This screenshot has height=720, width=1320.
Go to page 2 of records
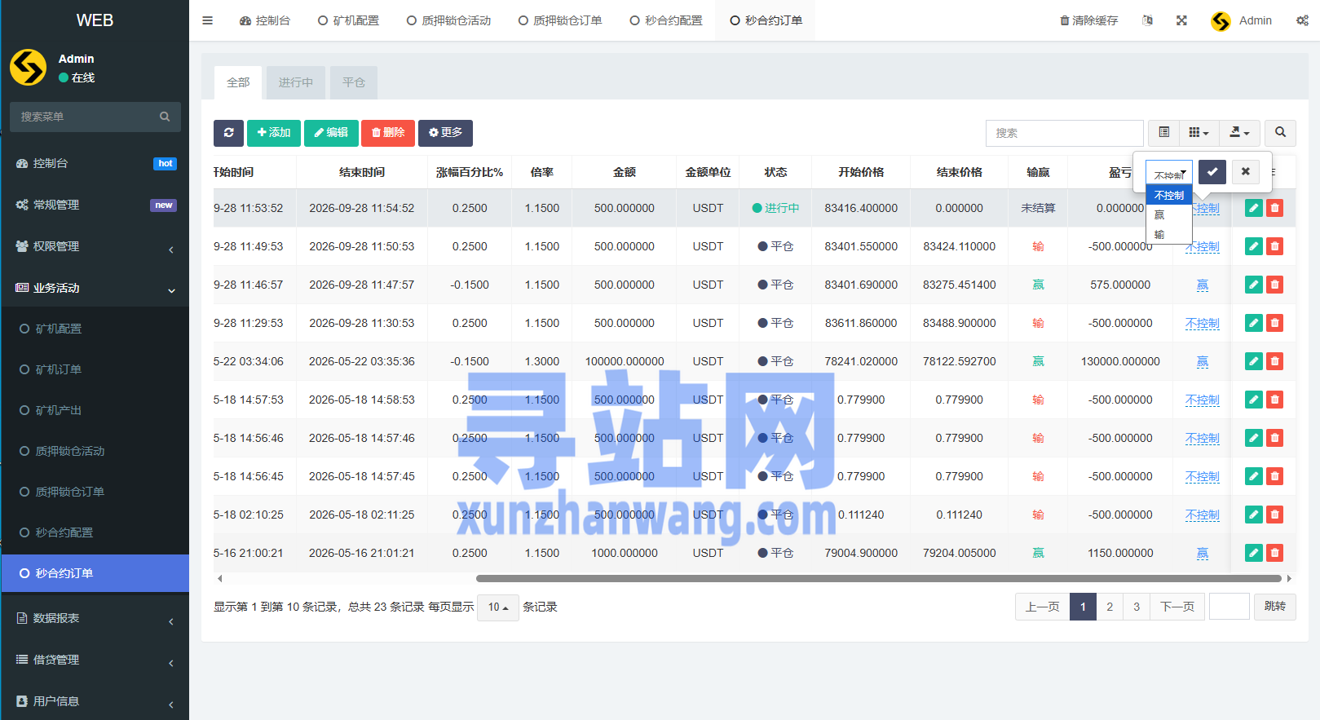click(1110, 607)
